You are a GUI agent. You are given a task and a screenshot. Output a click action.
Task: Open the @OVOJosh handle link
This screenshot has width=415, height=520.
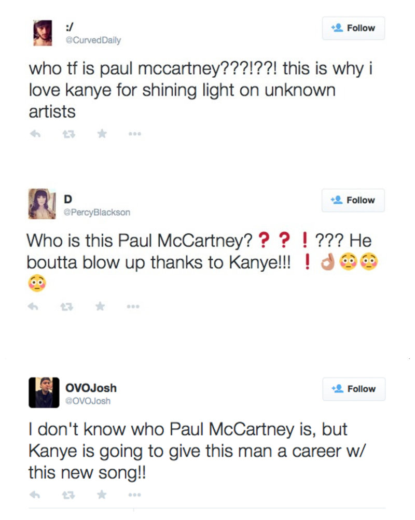coord(88,401)
